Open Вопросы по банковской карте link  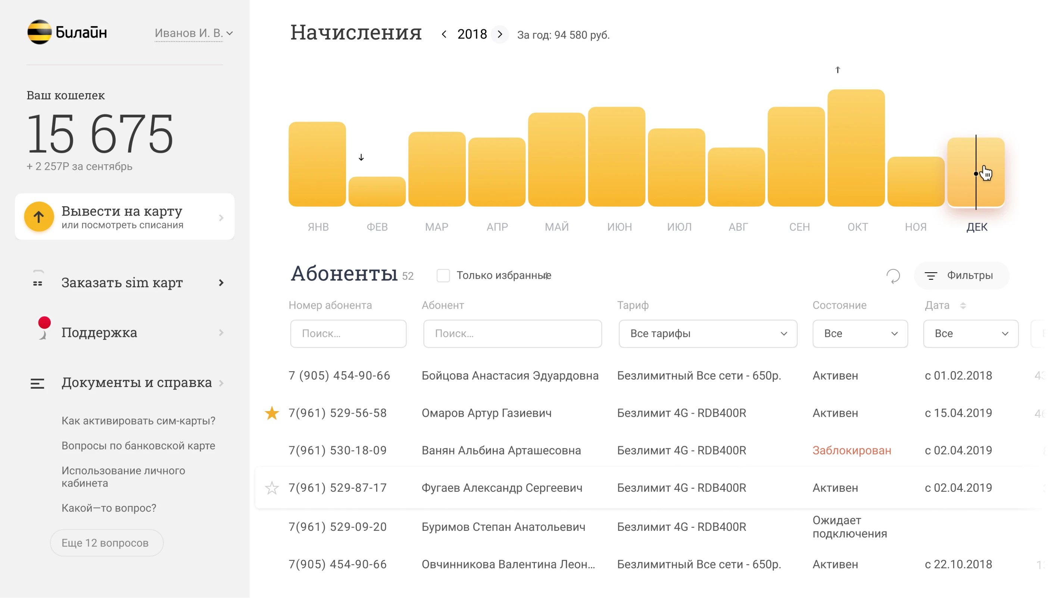[138, 446]
